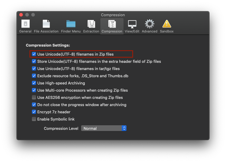Open the Advanced settings gear
The image size is (226, 162).
(x=149, y=26)
